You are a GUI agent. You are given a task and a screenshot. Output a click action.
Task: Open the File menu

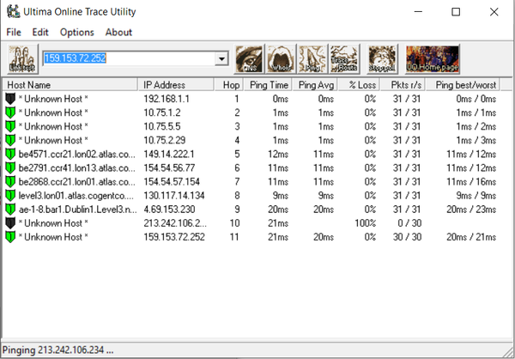(14, 32)
